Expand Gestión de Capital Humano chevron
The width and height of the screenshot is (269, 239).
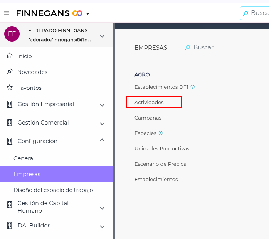pos(102,208)
